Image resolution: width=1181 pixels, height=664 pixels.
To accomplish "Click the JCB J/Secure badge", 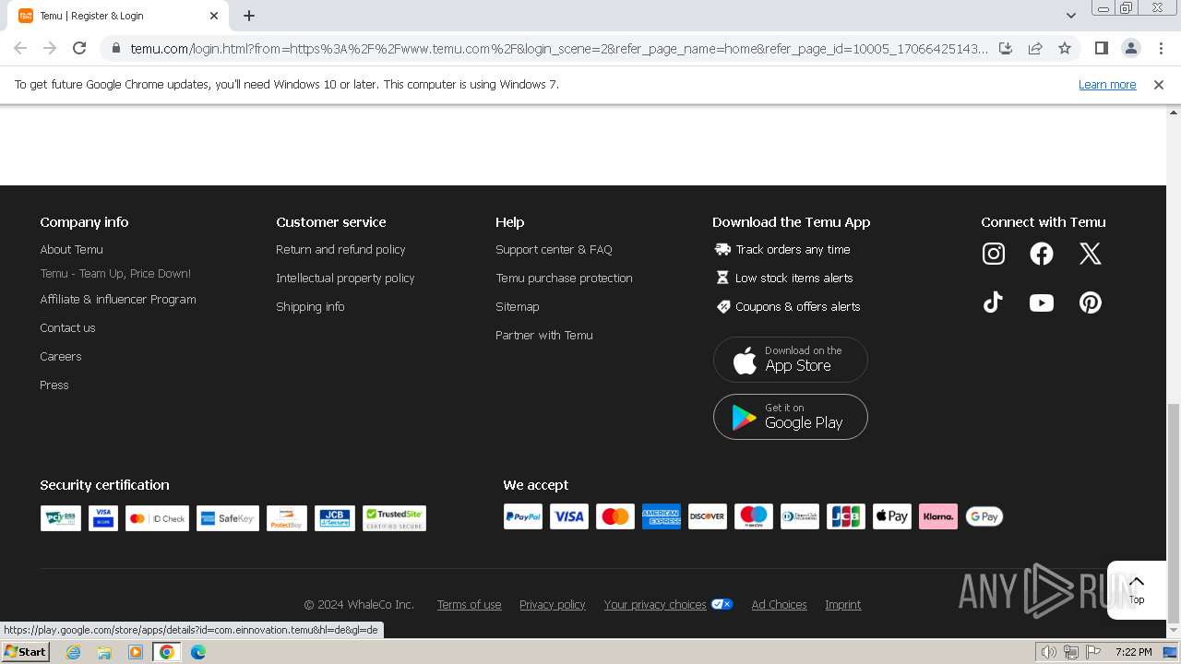I will pyautogui.click(x=335, y=518).
